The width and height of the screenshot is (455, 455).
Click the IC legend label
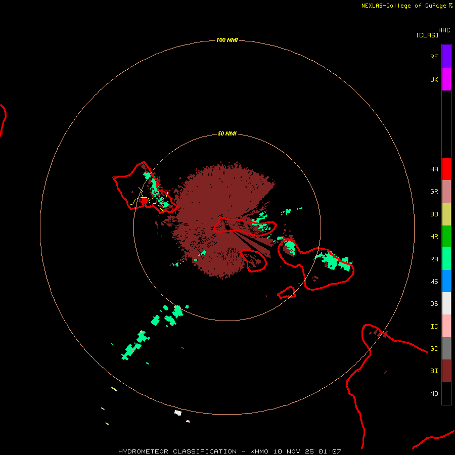[x=434, y=326]
